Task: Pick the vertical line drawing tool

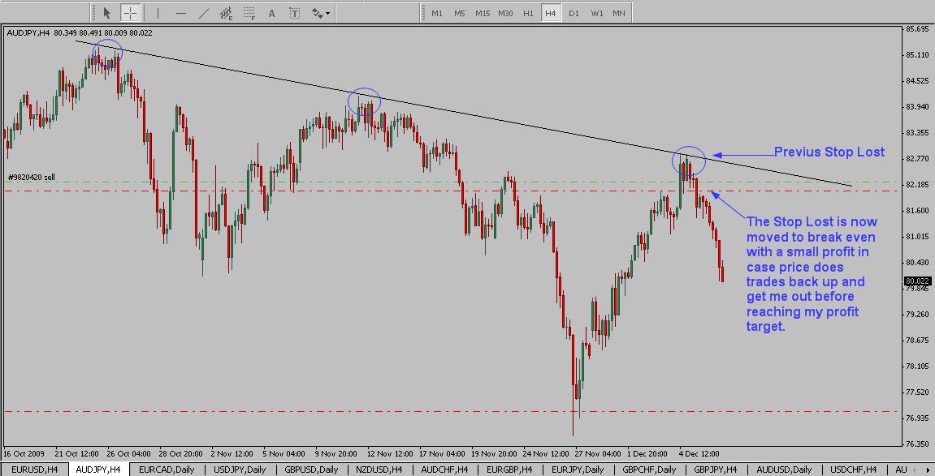Action: 158,13
